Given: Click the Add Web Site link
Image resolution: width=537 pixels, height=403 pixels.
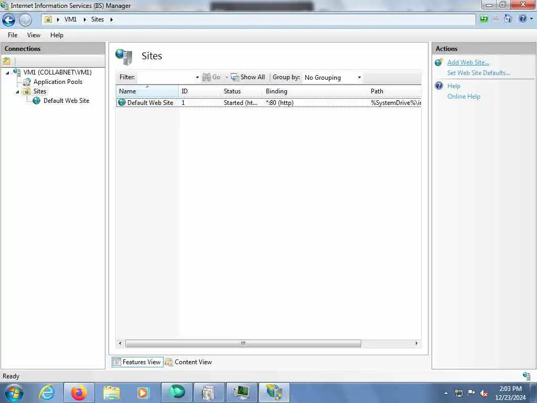Looking at the screenshot, I should pyautogui.click(x=468, y=62).
